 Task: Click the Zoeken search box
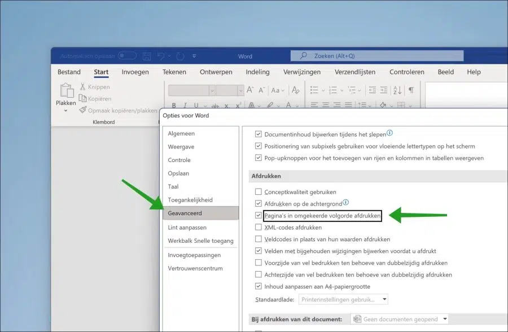(x=377, y=56)
